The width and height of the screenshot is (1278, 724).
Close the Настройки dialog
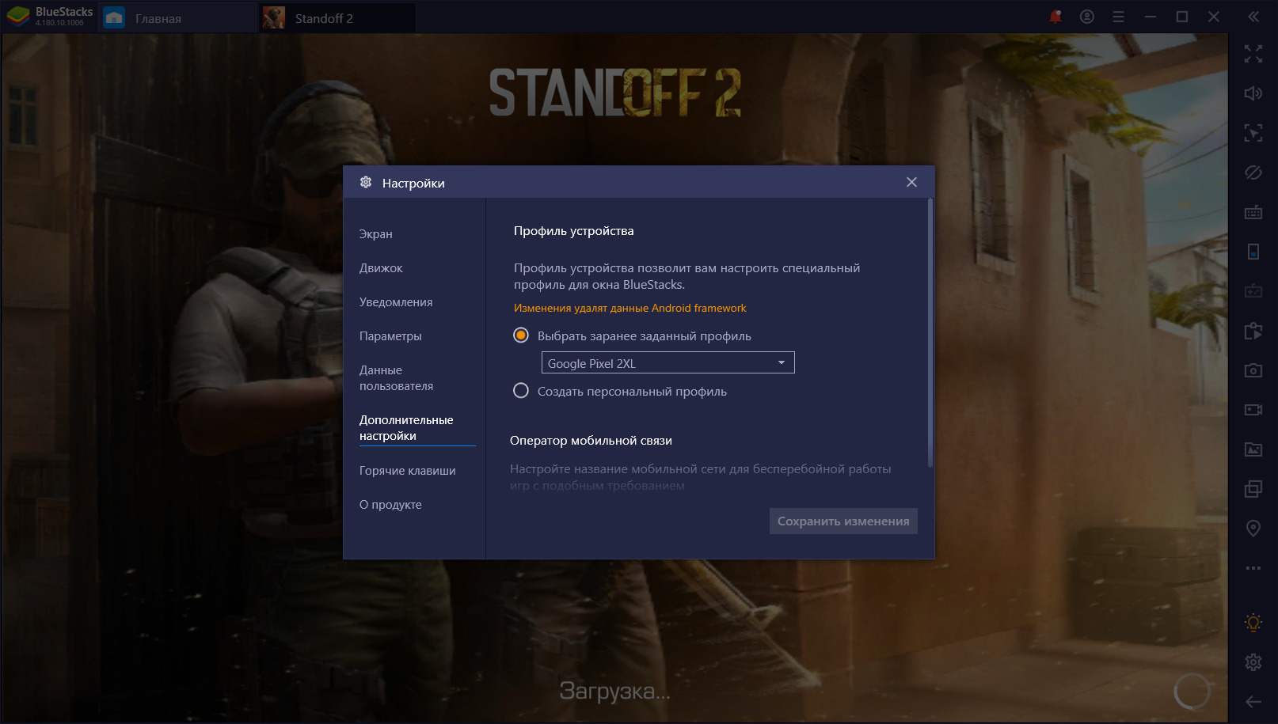911,182
